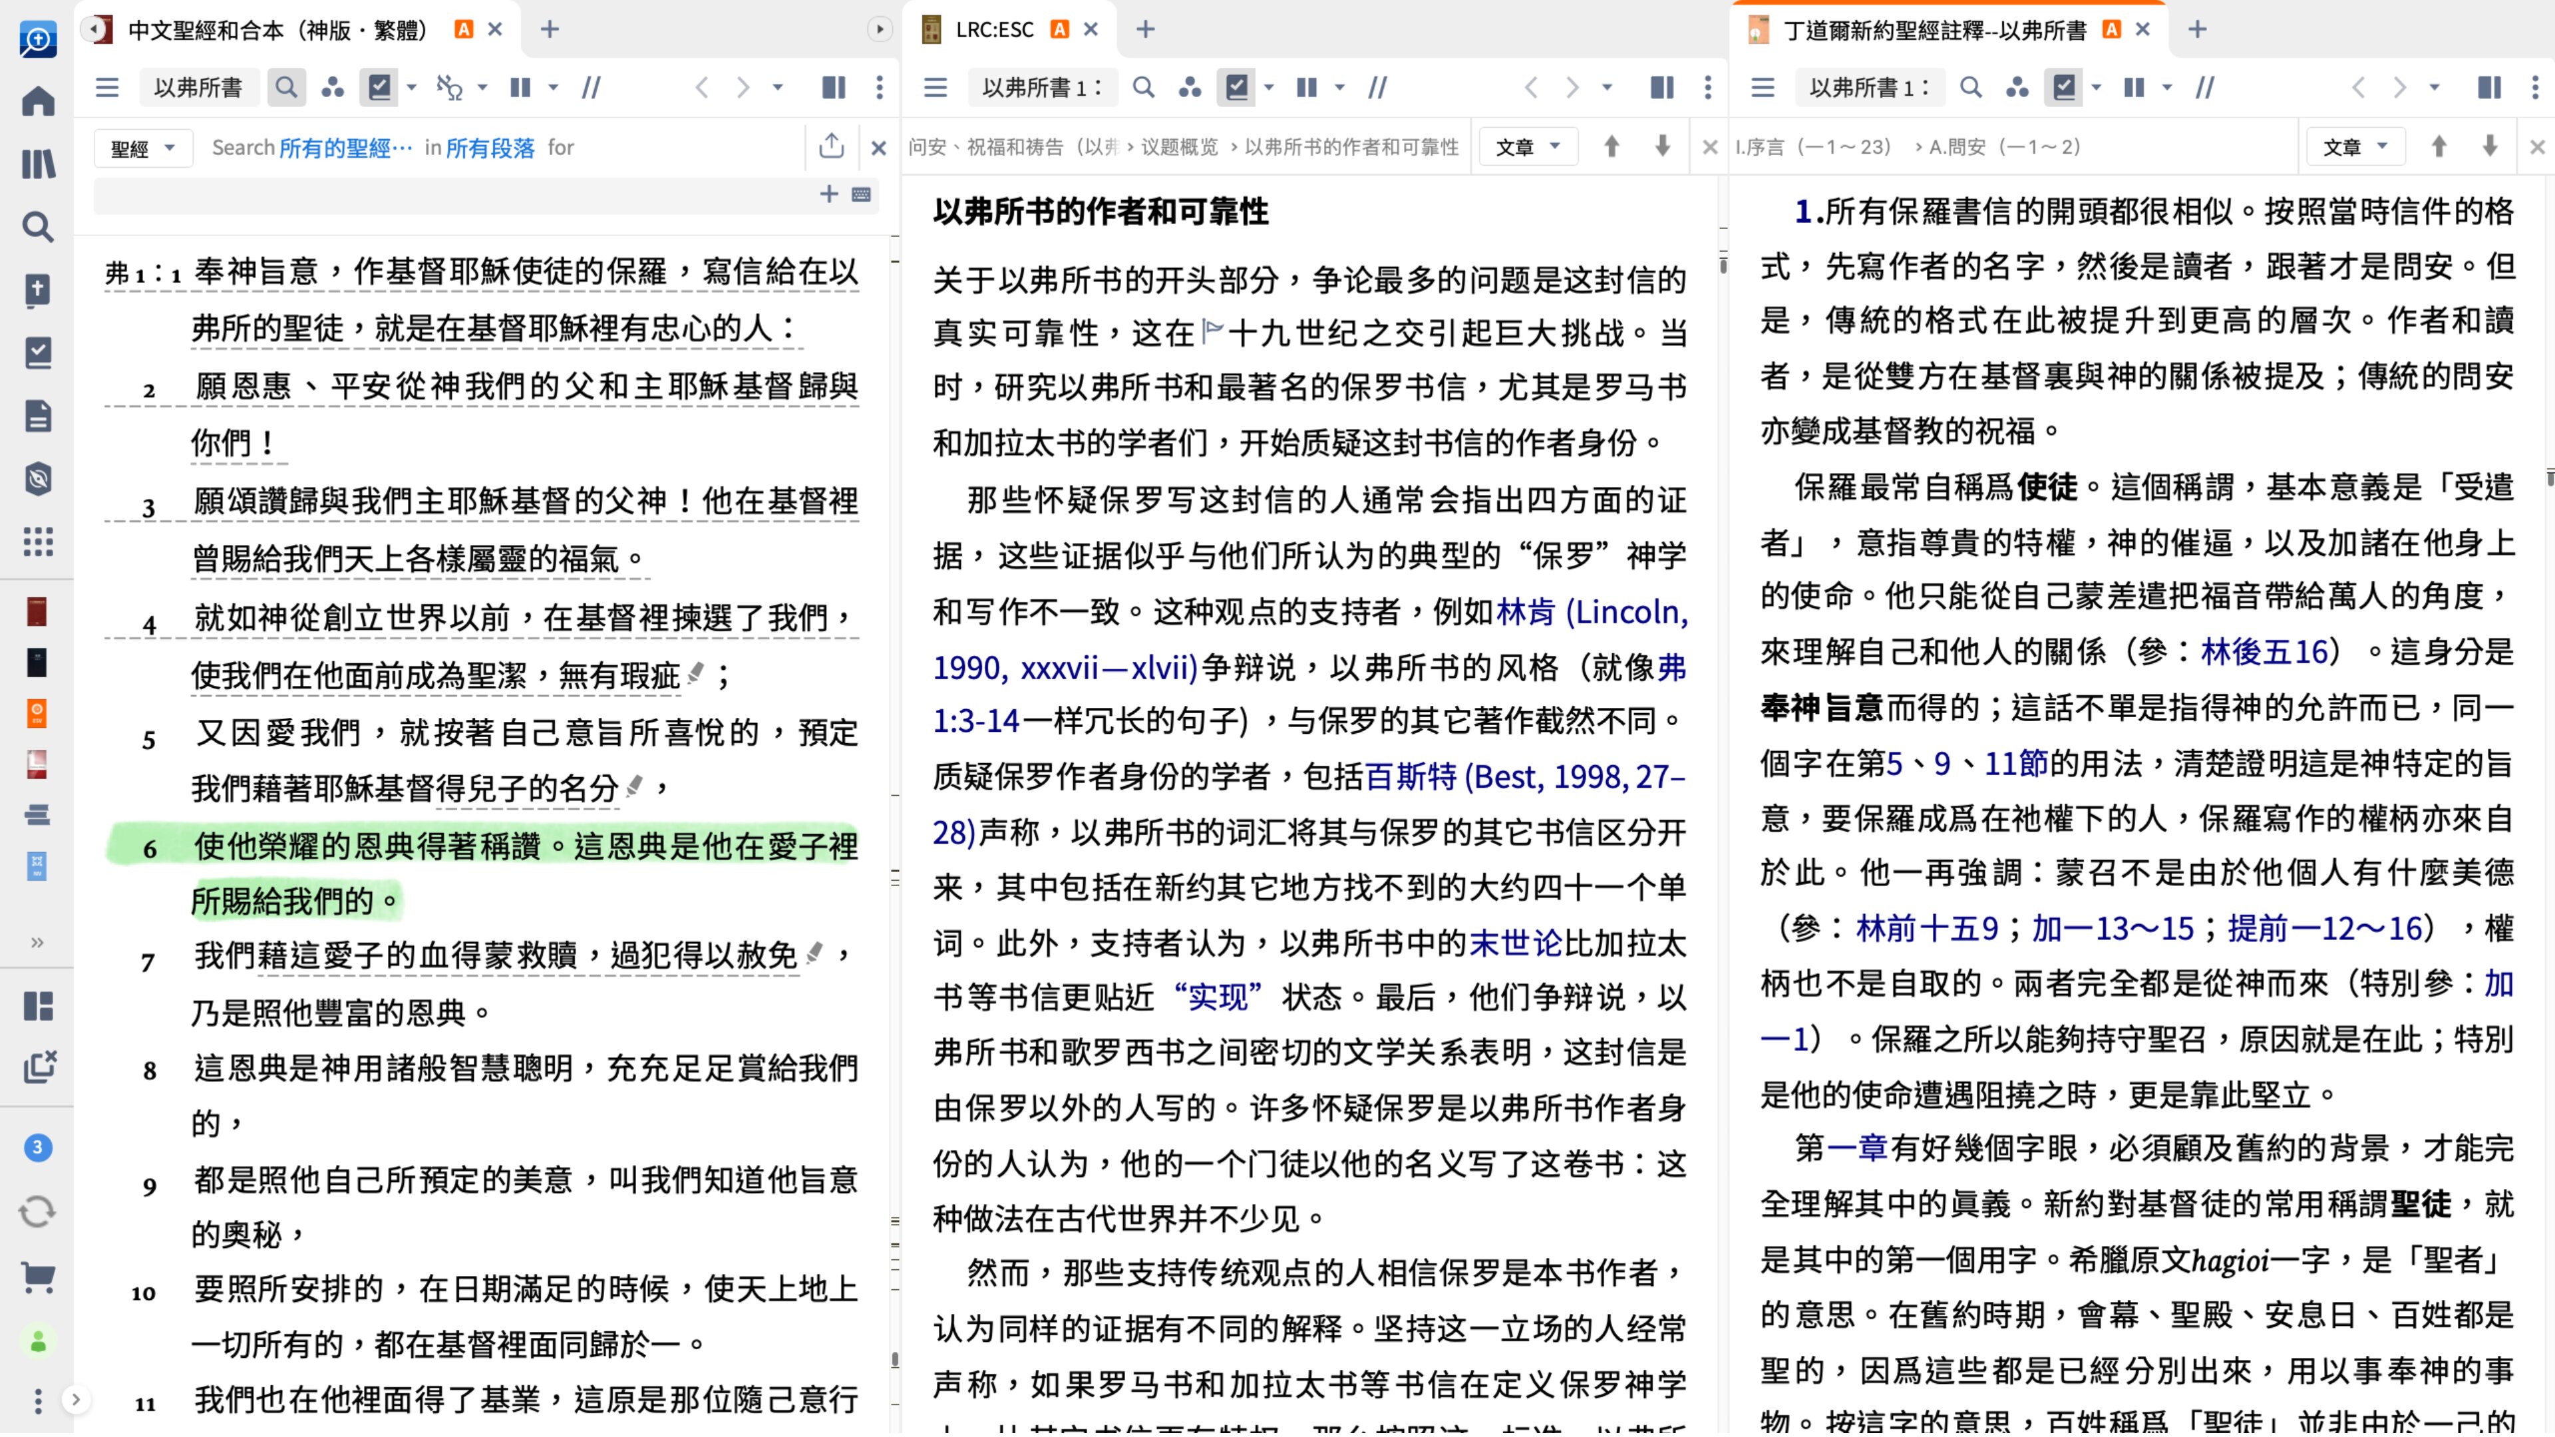Switch to the LRC:ESC tab
The height and width of the screenshot is (1437, 2555).
(995, 30)
